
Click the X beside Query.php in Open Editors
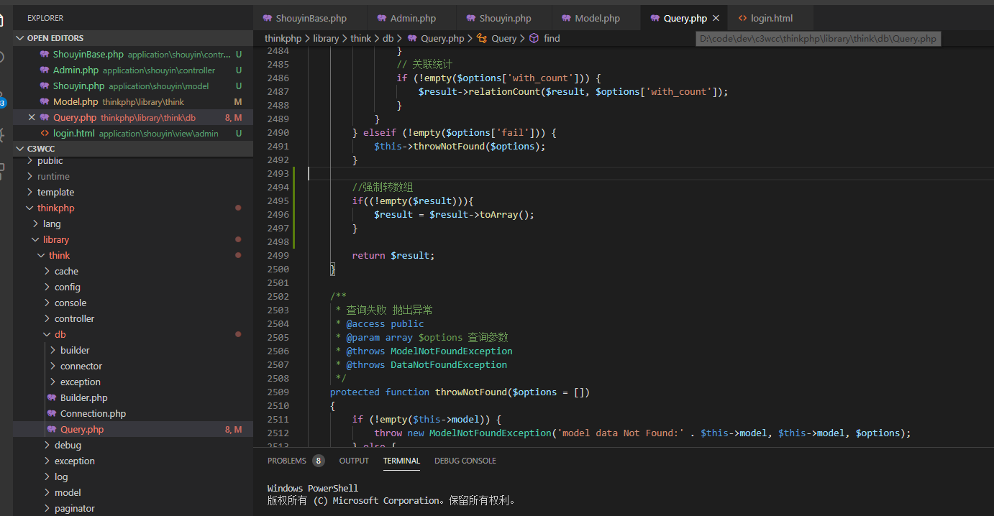pyautogui.click(x=31, y=117)
